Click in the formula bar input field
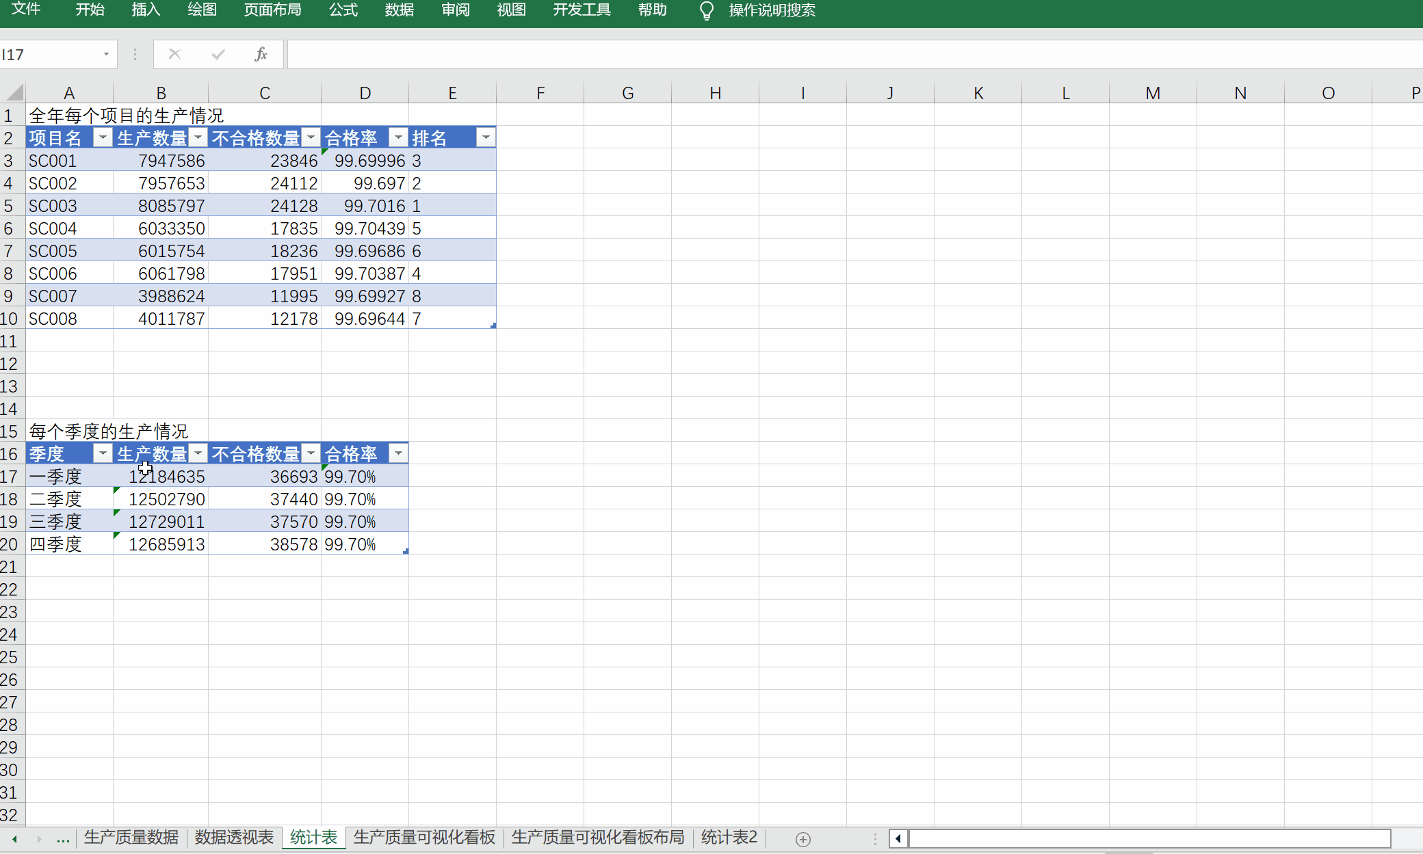 [821, 54]
